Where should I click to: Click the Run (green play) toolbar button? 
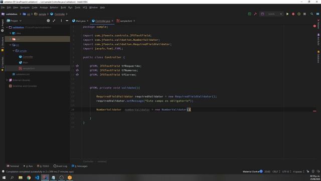(x=287, y=14)
